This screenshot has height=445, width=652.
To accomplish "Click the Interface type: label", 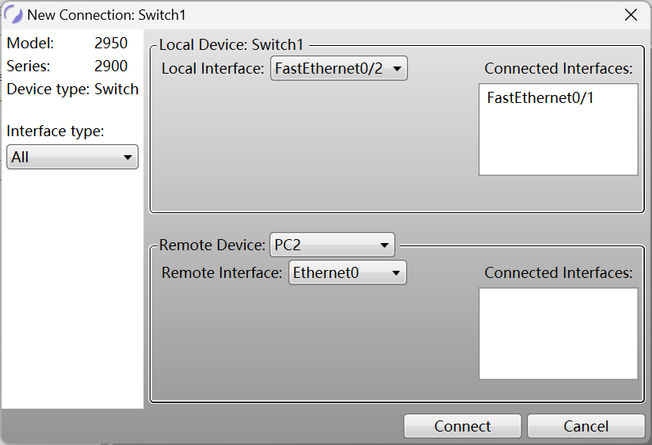I will coord(55,131).
